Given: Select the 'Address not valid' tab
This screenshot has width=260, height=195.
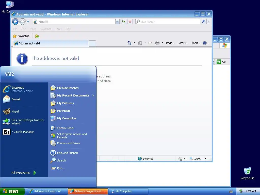Looking at the screenshot, I should [x=51, y=43].
